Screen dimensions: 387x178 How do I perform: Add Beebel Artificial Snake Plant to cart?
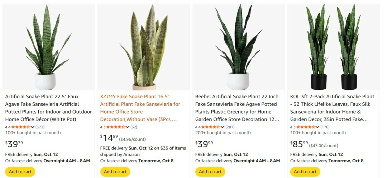pos(210,172)
